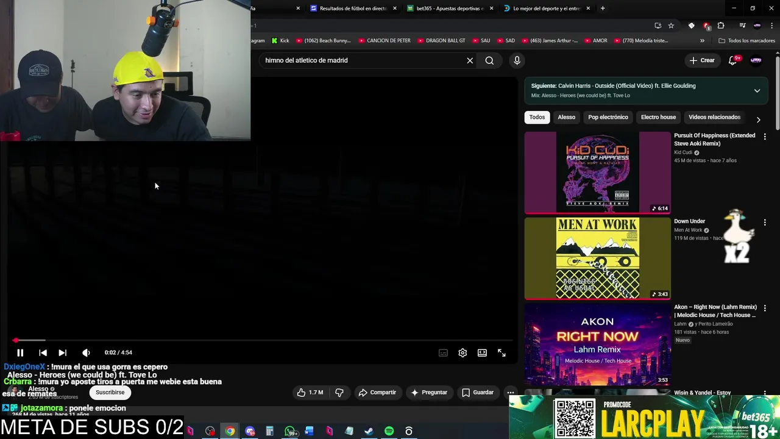Open Steam from the taskbar
Screen dimensions: 780x439
369,431
